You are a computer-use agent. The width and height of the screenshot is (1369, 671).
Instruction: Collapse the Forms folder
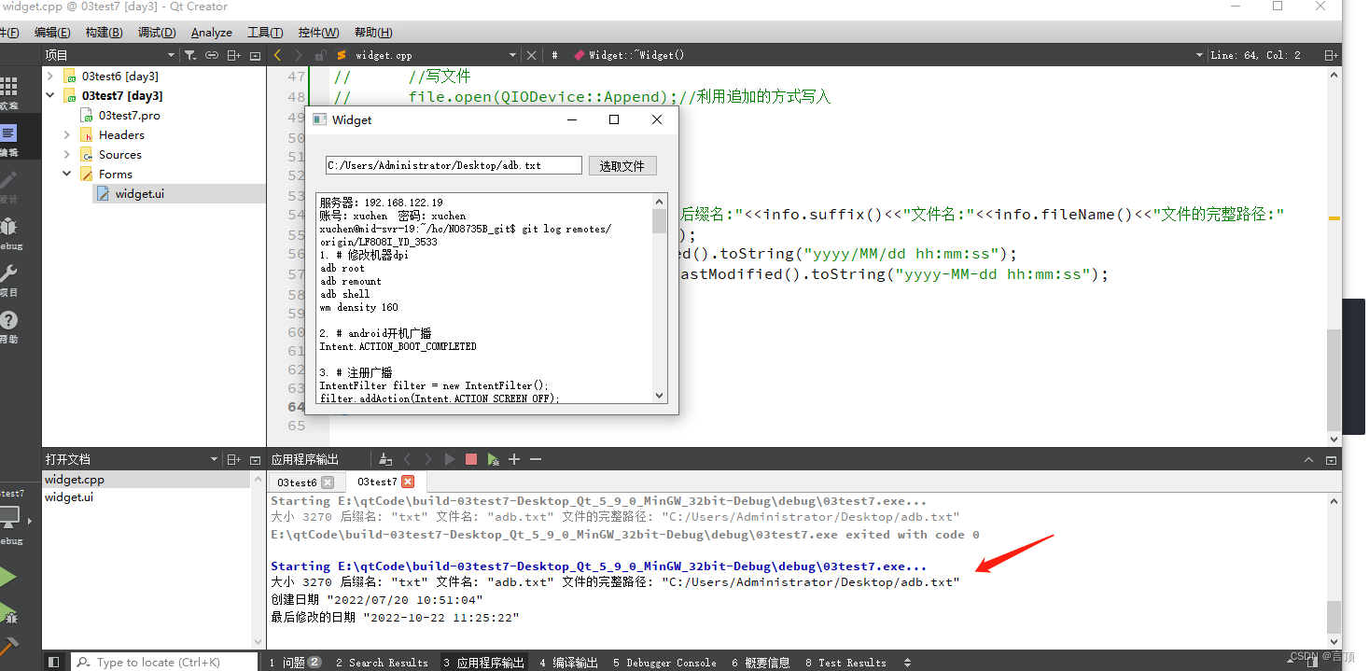67,174
